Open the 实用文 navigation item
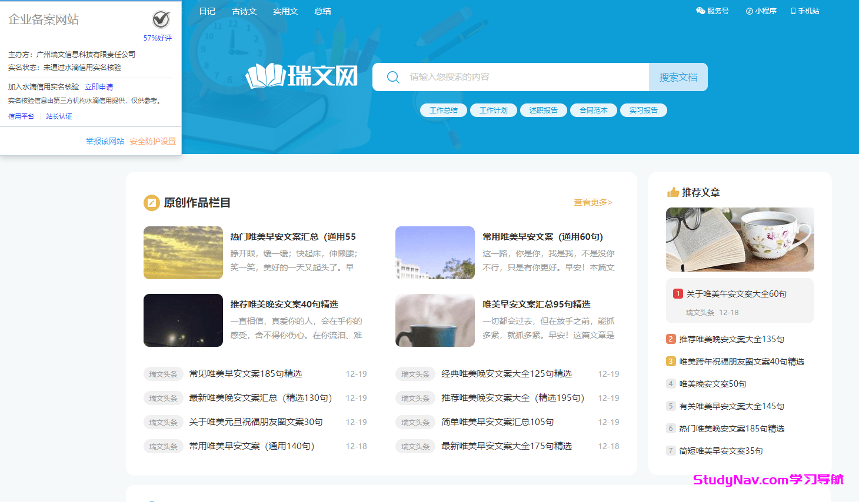Screen dimensions: 859x502 point(285,11)
